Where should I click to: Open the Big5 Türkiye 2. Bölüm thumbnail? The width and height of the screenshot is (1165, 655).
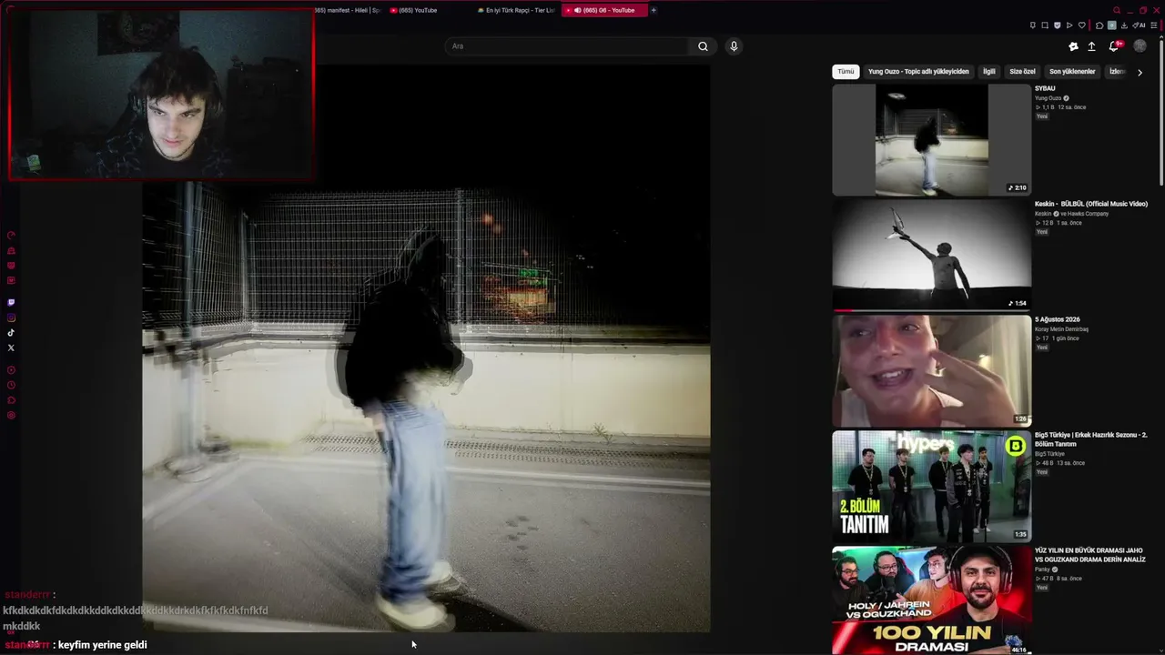click(x=931, y=487)
